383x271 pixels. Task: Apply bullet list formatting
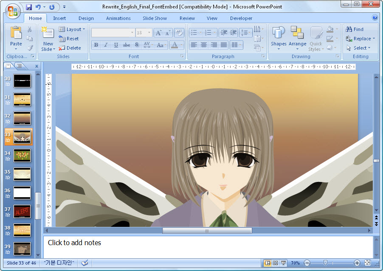194,32
